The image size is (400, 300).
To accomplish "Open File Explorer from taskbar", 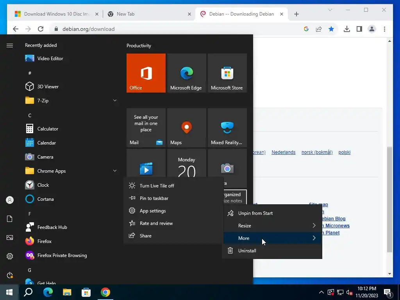I will pos(67,292).
